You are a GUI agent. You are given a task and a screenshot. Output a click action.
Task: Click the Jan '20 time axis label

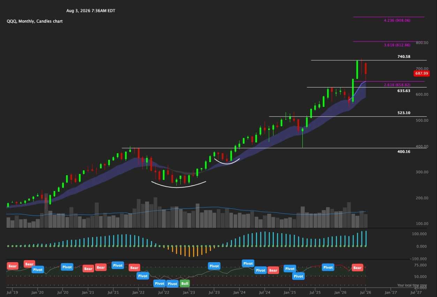click(x=37, y=293)
